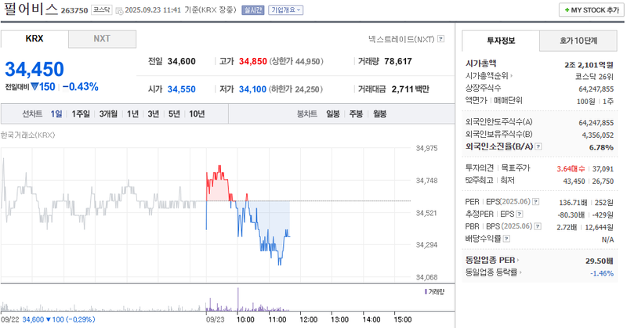This screenshot has height=328, width=627.
Task: Open the 기업개요 dropdown
Action: click(x=285, y=10)
